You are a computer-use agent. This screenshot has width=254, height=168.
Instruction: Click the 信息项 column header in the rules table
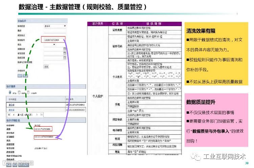click(x=117, y=24)
